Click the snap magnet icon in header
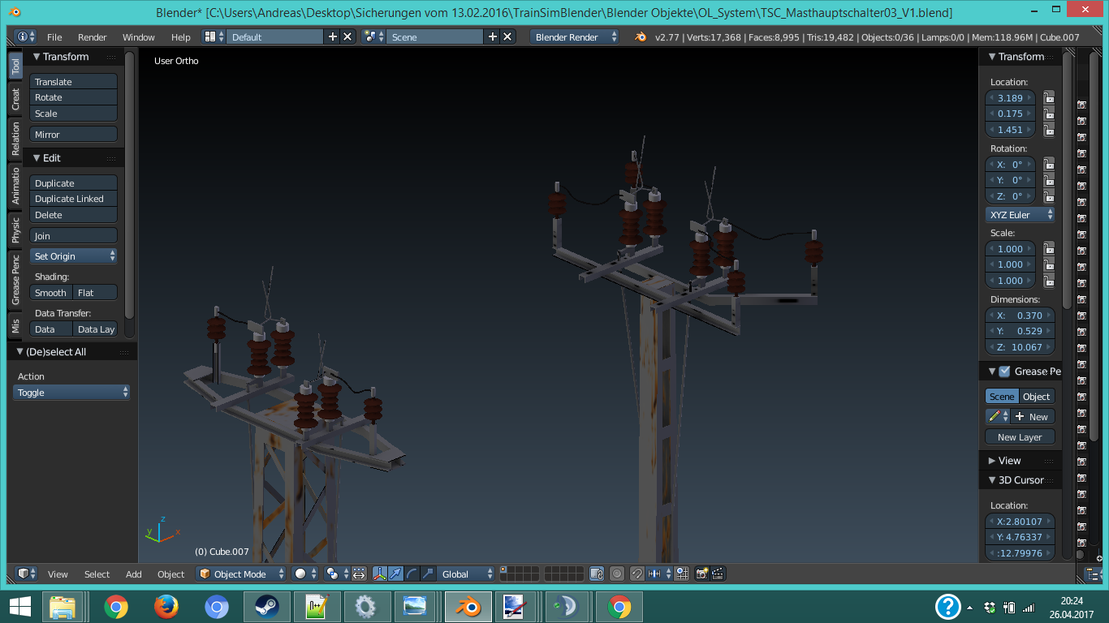This screenshot has width=1109, height=623. pyautogui.click(x=637, y=574)
